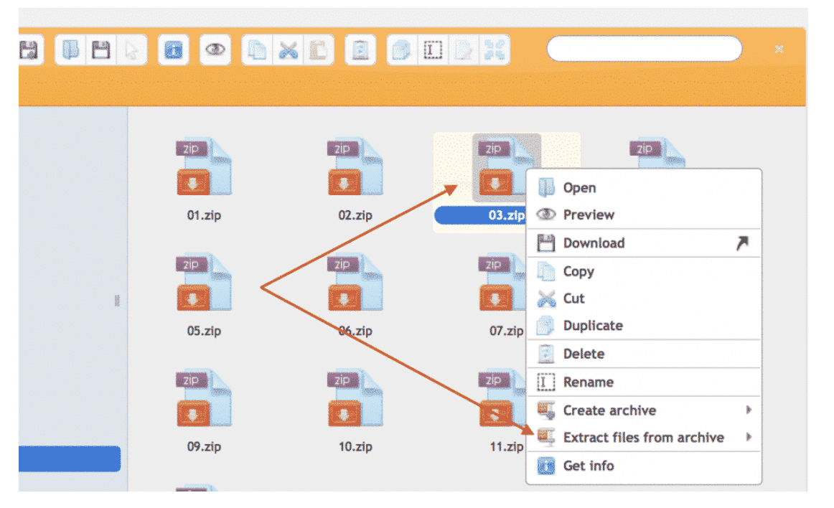This screenshot has width=834, height=508.
Task: Select the 05.zip file
Action: tap(204, 295)
